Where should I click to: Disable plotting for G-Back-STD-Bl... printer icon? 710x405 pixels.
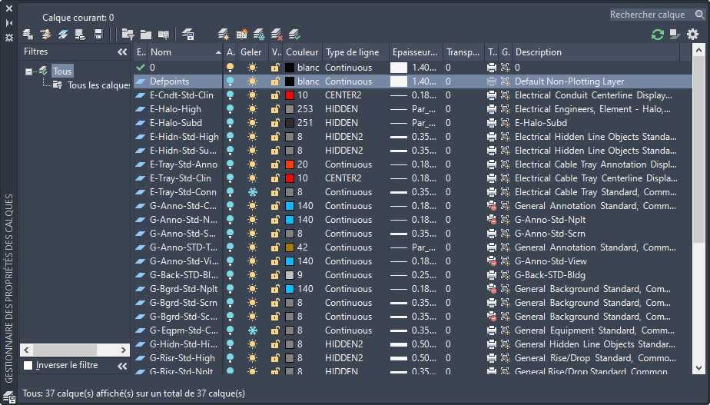tap(492, 275)
